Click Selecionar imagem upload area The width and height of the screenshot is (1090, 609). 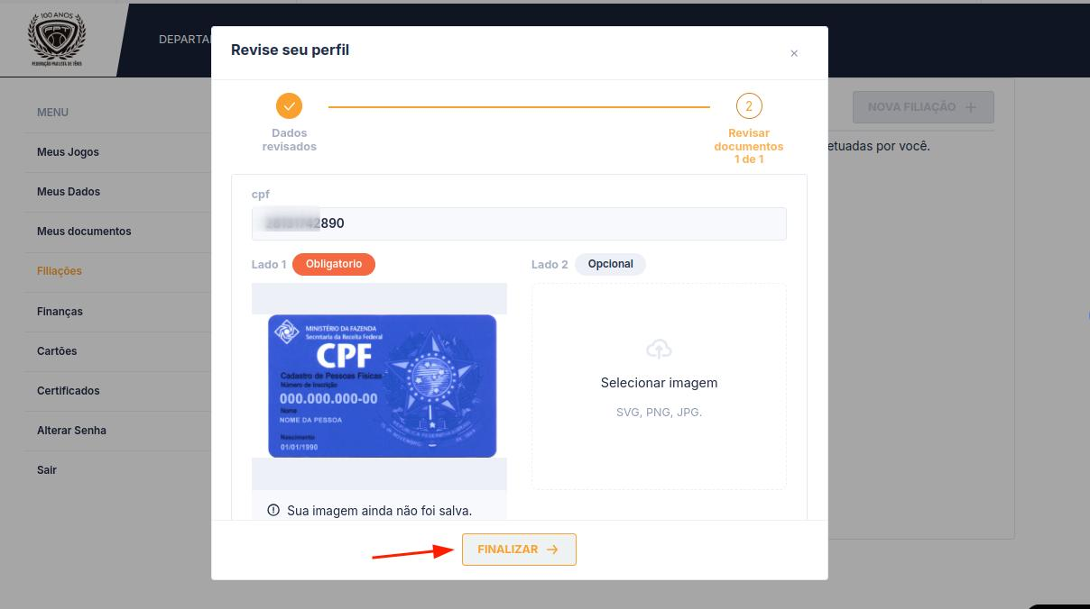click(659, 386)
